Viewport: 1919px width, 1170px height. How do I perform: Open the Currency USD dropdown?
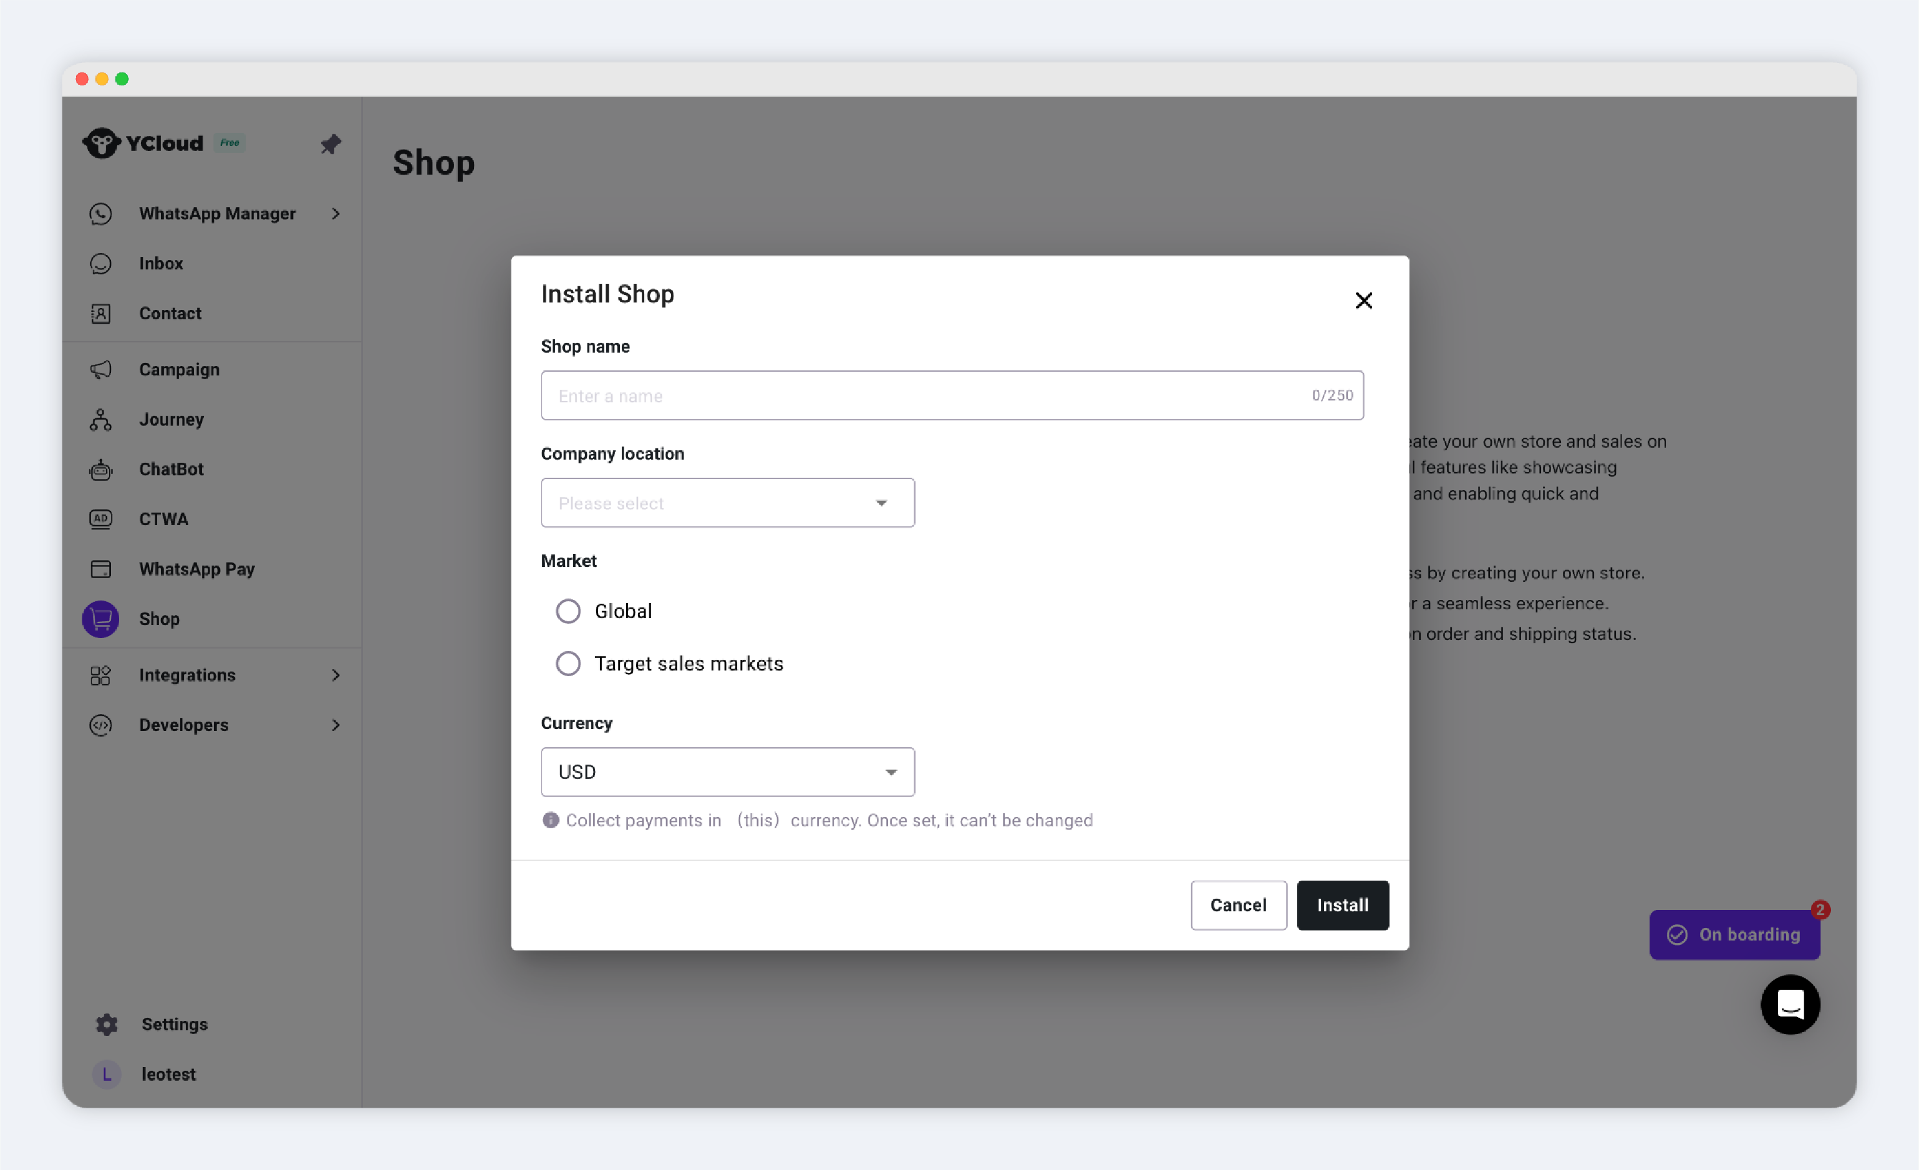(727, 772)
